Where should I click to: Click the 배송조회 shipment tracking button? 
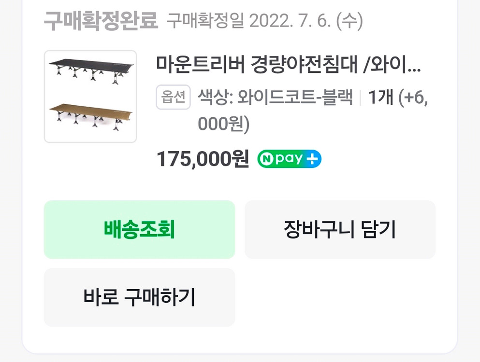pyautogui.click(x=139, y=230)
